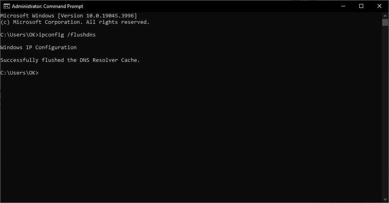Close the Administrator Command Prompt window
This screenshot has width=389, height=203.
click(379, 6)
